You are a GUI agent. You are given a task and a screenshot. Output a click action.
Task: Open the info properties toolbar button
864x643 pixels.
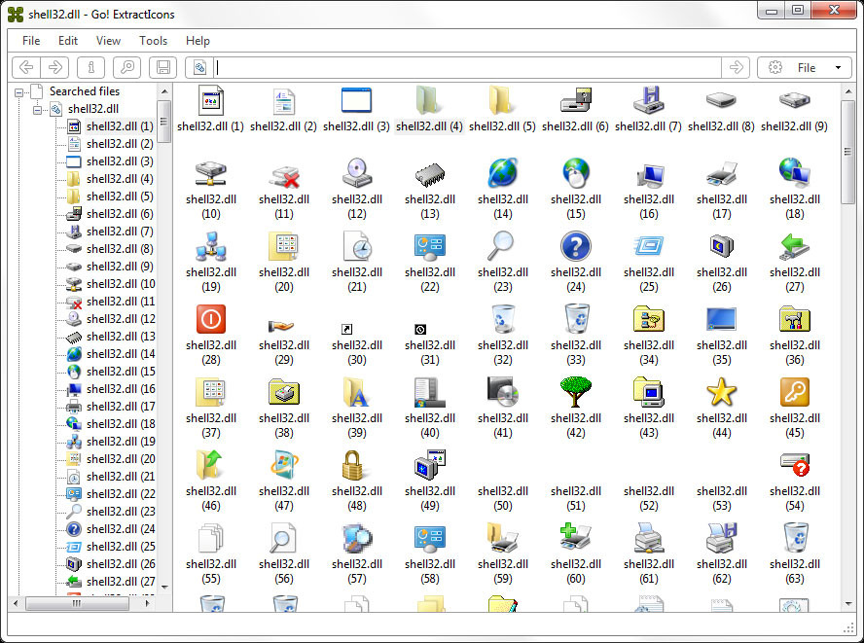[91, 67]
